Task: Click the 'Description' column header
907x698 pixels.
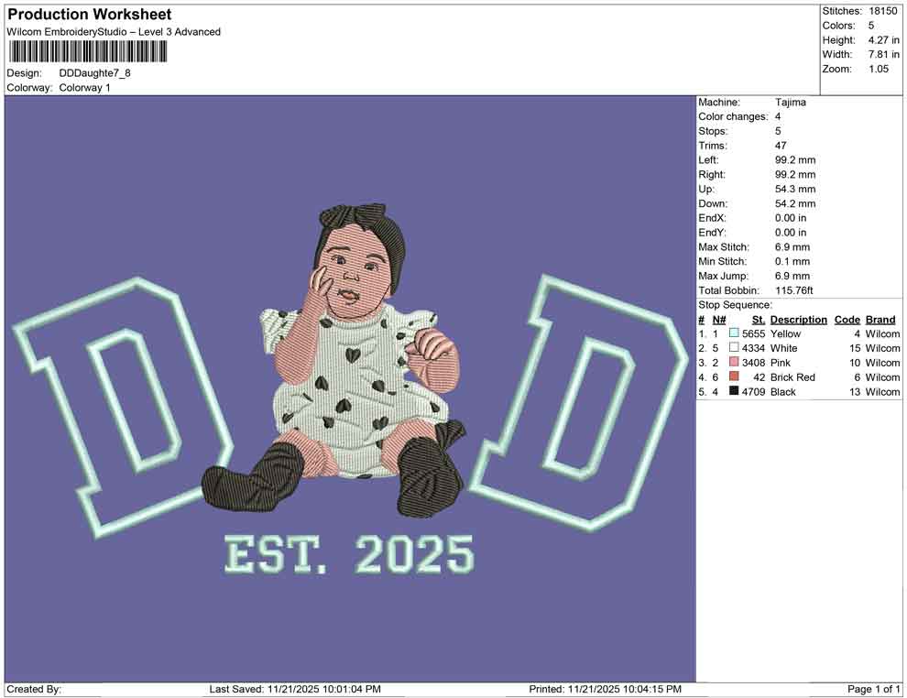Action: tap(798, 319)
